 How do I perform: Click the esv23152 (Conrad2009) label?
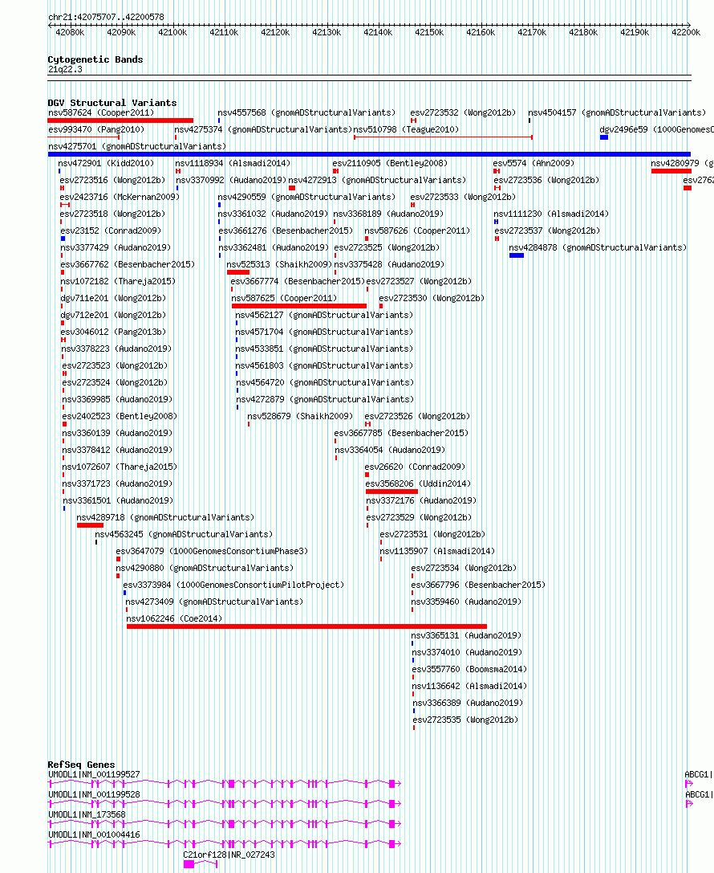point(111,230)
